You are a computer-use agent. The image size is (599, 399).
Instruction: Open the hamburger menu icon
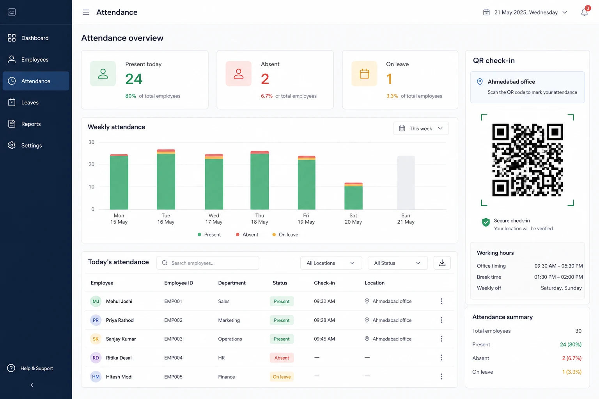pos(86,12)
